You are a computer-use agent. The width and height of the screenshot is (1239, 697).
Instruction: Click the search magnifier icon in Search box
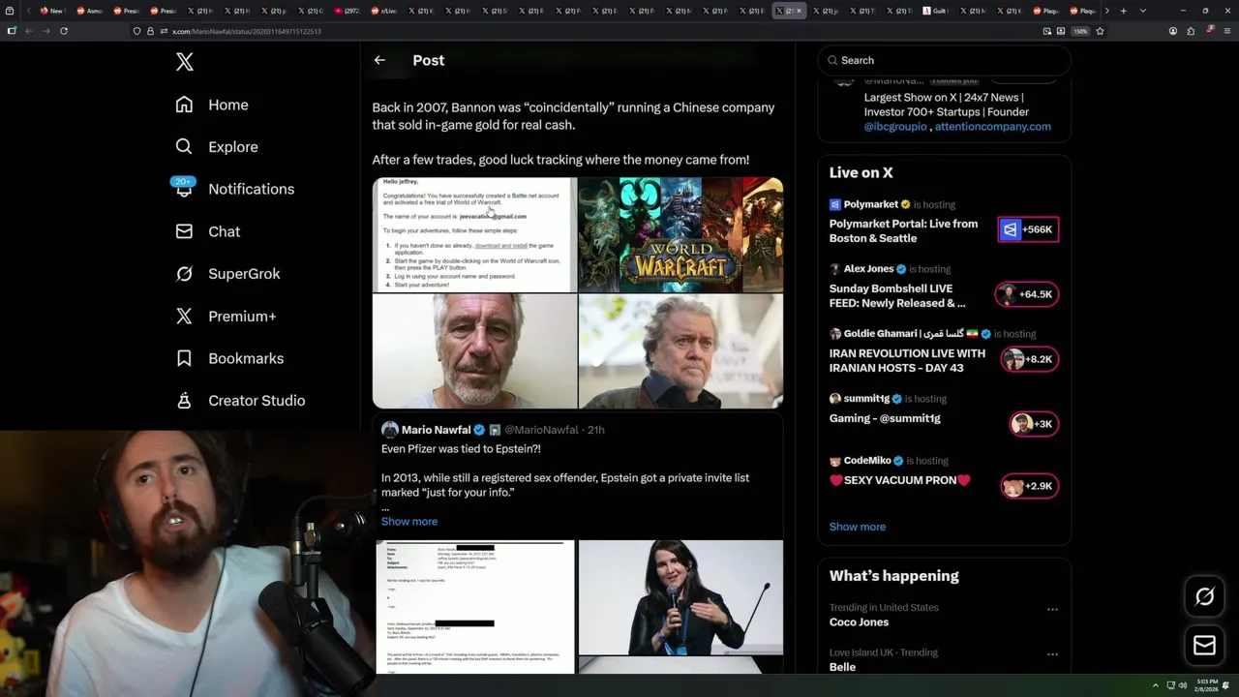click(832, 60)
